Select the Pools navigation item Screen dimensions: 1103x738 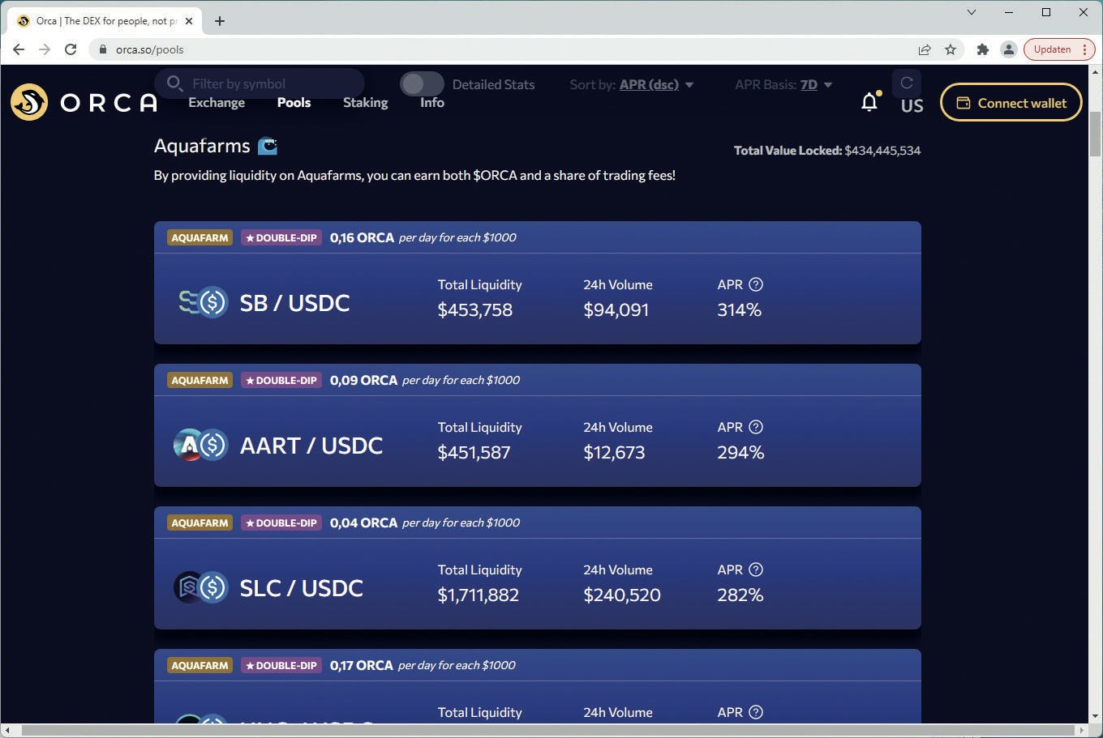(294, 102)
